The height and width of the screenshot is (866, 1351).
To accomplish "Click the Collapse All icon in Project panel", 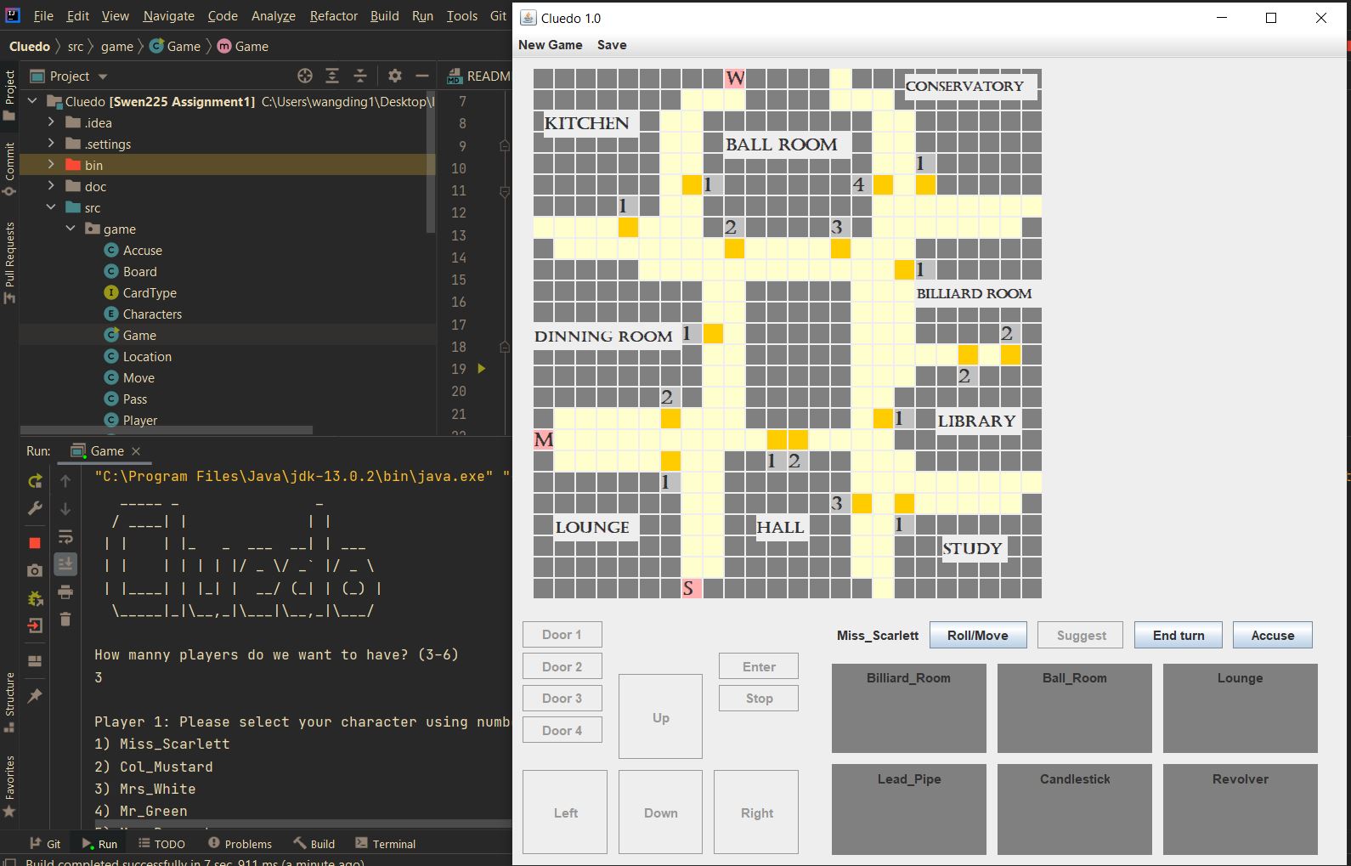I will (360, 76).
